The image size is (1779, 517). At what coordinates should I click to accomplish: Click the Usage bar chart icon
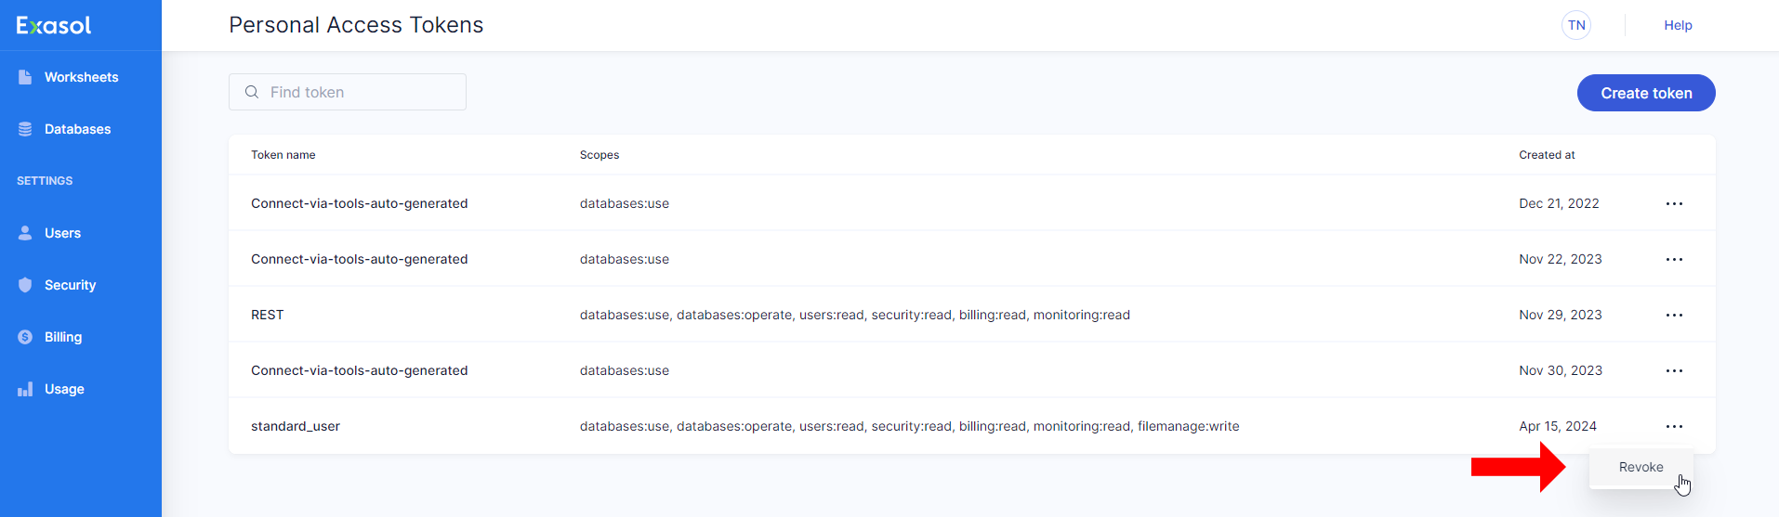(x=25, y=389)
